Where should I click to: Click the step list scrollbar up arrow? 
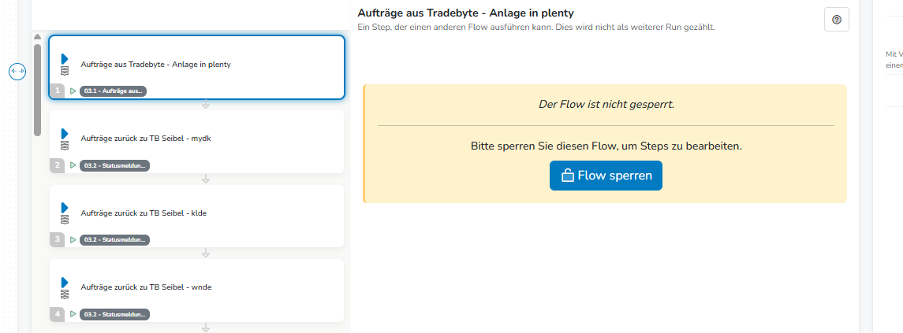[37, 37]
